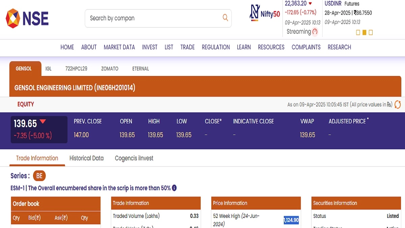
Task: Click the BE series button
Action: (39, 176)
